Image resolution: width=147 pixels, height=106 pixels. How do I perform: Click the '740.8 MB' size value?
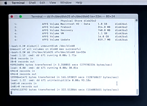tap(104, 30)
